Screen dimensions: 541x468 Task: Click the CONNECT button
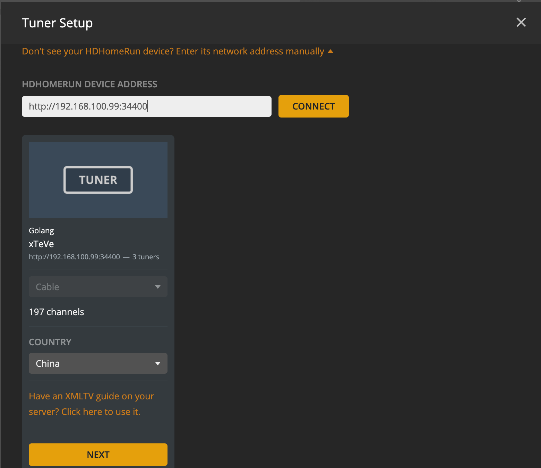314,106
